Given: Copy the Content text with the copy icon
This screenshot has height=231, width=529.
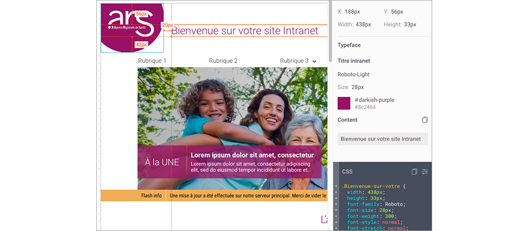Looking at the screenshot, I should coord(425,120).
